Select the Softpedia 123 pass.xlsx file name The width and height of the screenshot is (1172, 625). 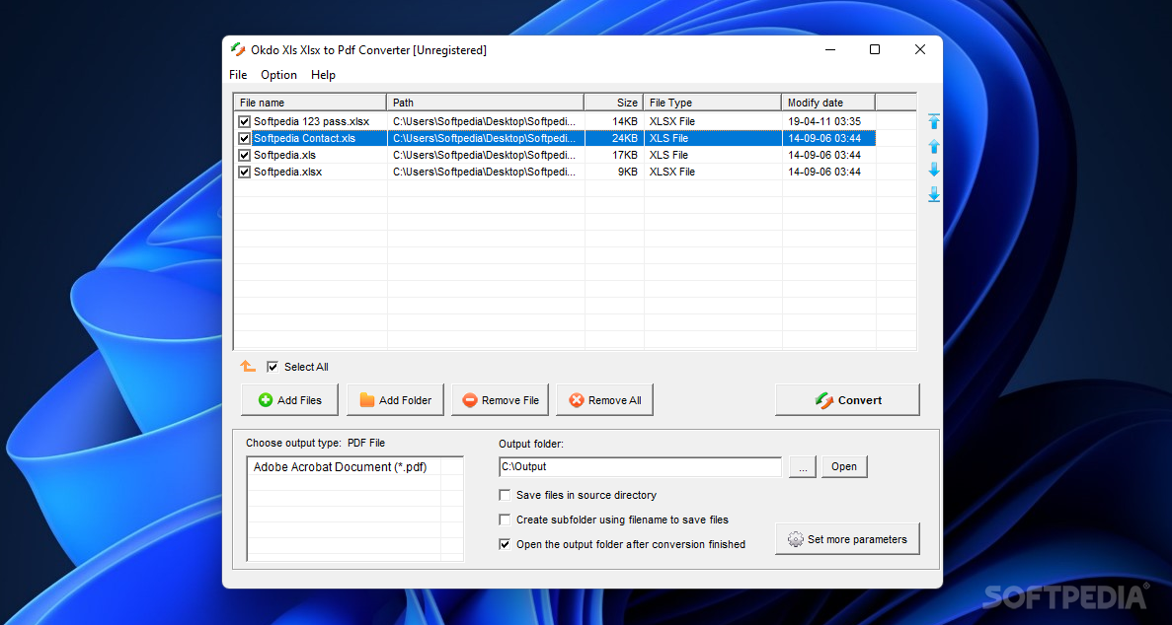311,121
